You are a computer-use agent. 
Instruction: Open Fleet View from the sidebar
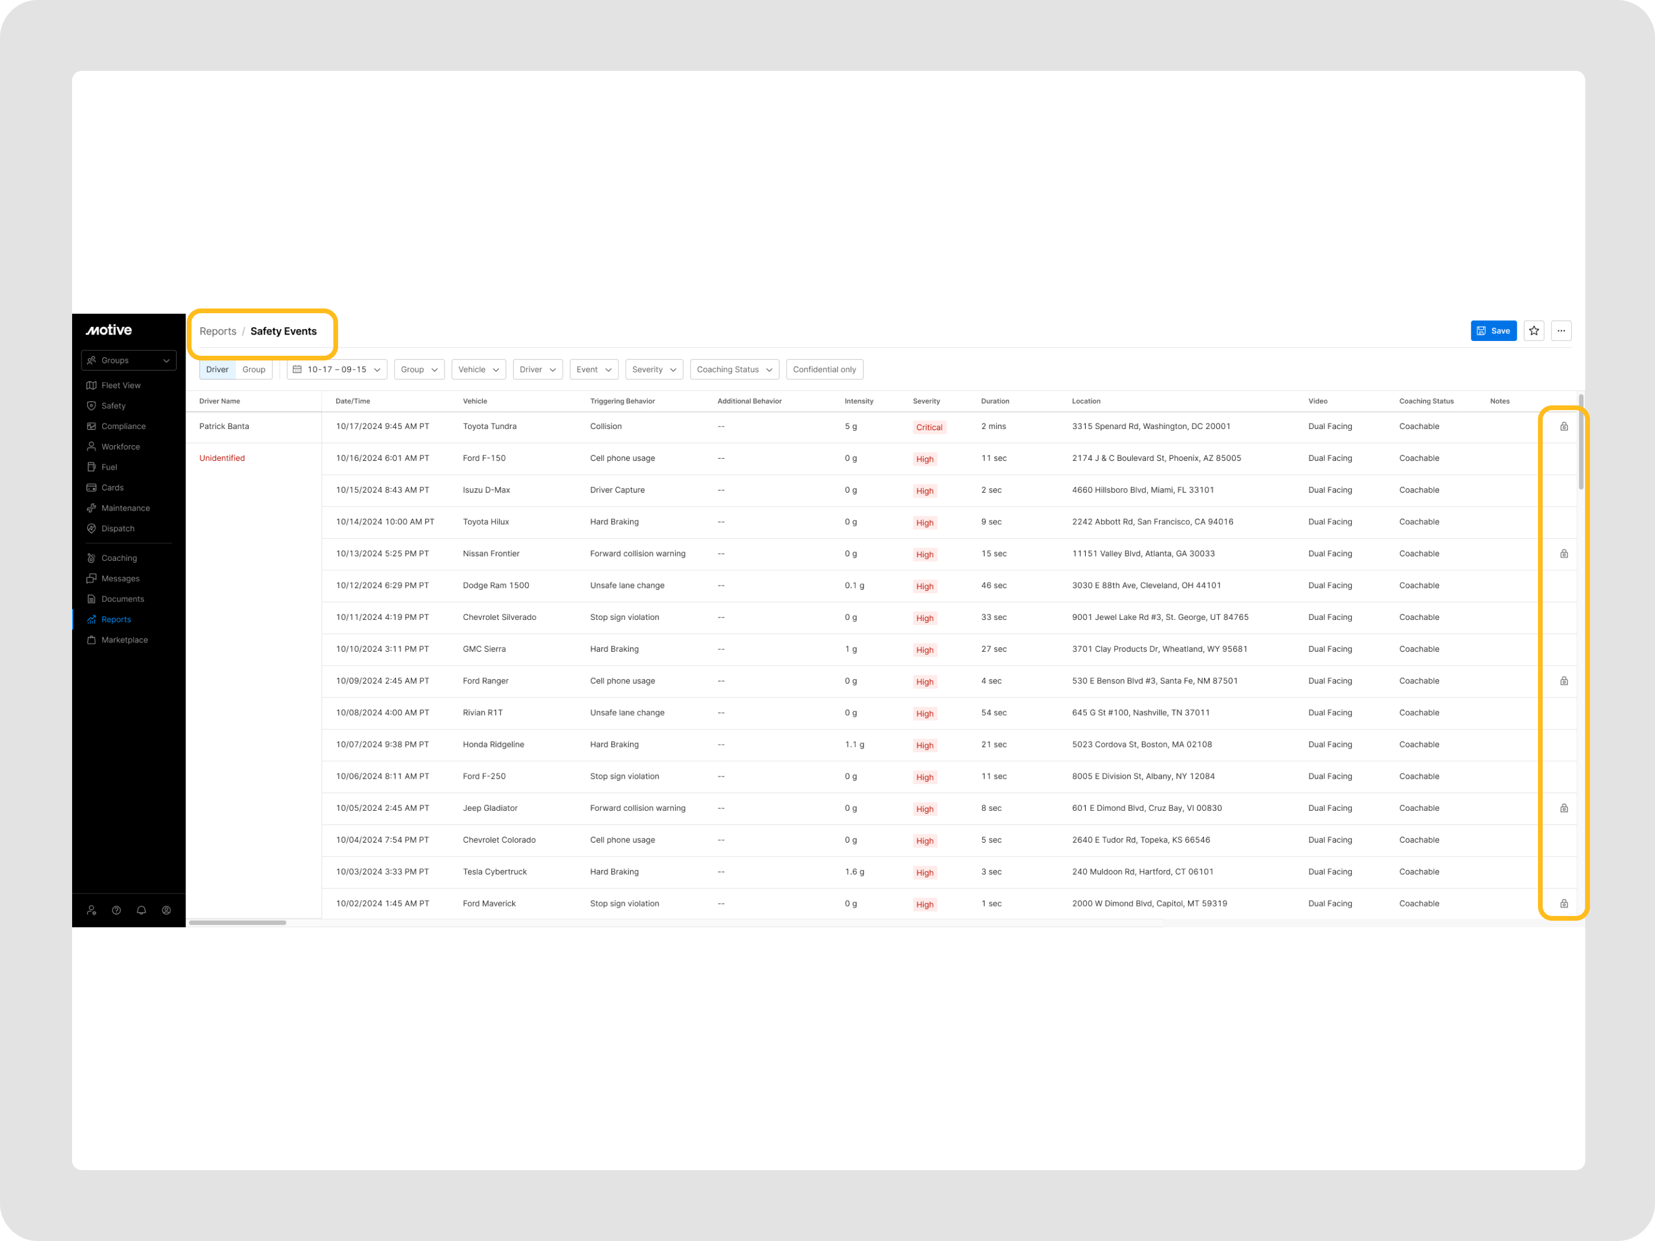120,385
